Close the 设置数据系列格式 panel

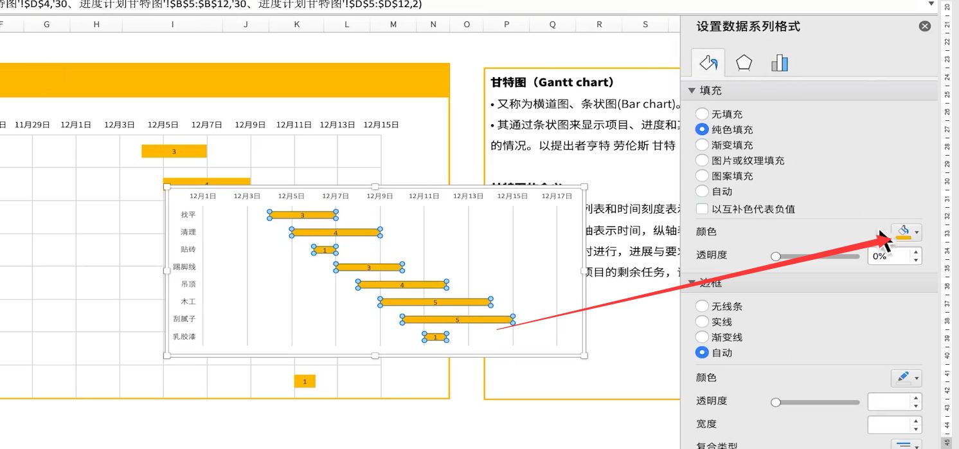click(925, 26)
